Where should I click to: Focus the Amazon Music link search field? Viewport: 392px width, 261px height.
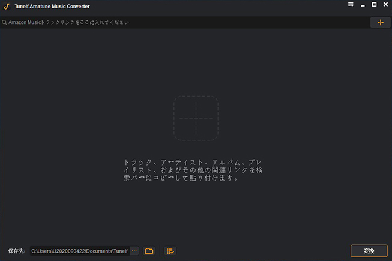(x=185, y=22)
